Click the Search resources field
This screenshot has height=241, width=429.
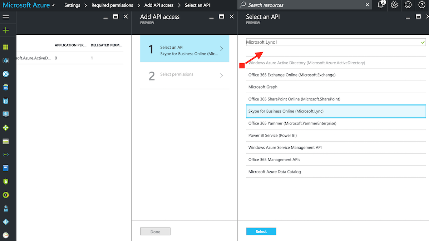[304, 5]
